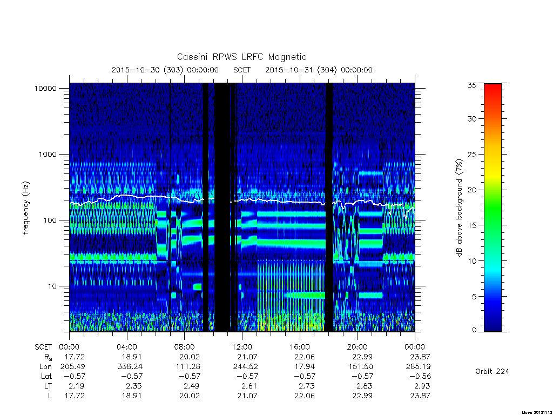Click the colorbar value 30

(472, 118)
